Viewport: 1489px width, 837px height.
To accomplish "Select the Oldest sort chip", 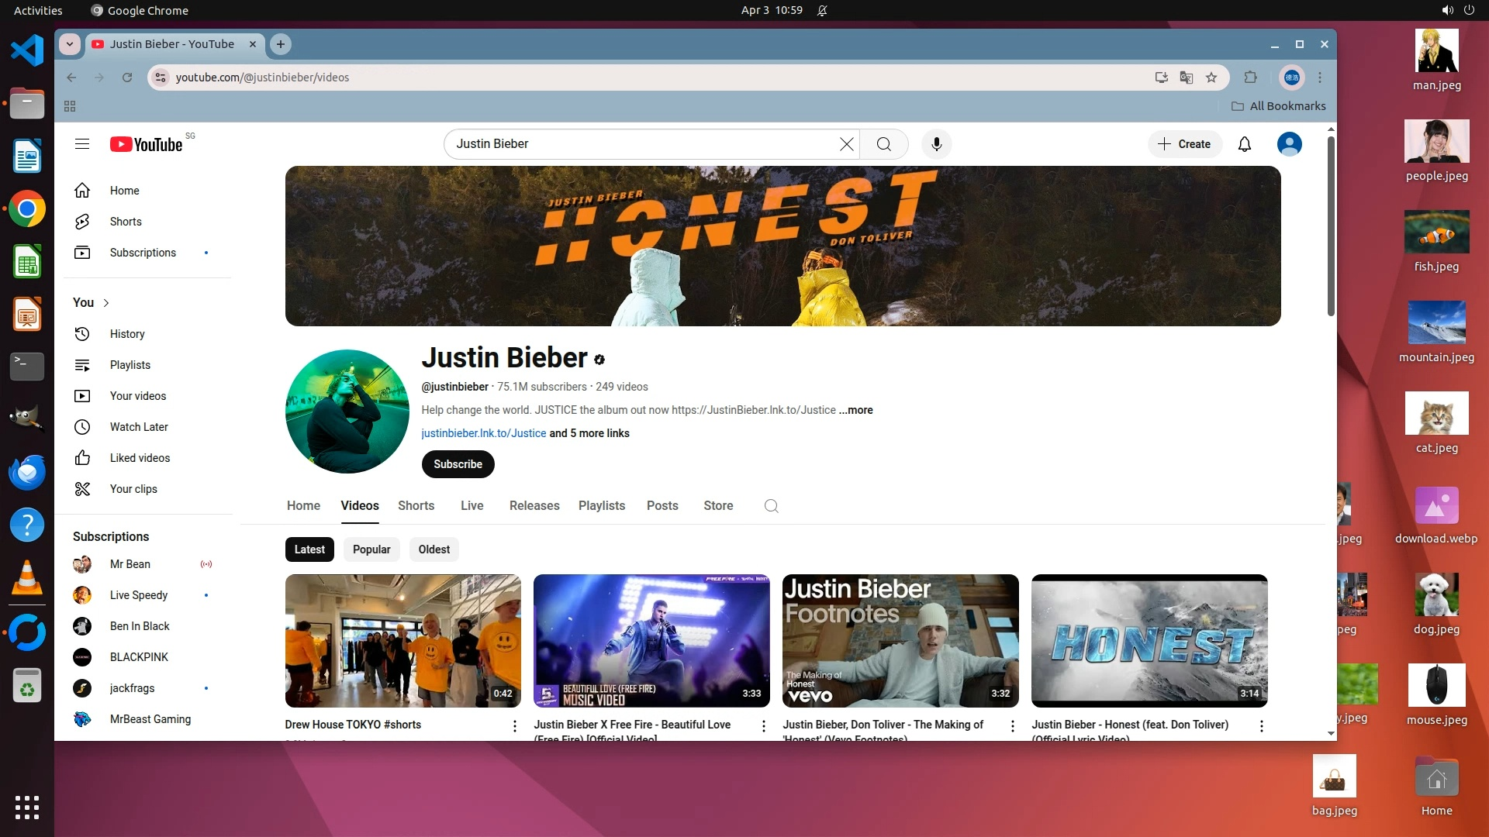I will [434, 549].
